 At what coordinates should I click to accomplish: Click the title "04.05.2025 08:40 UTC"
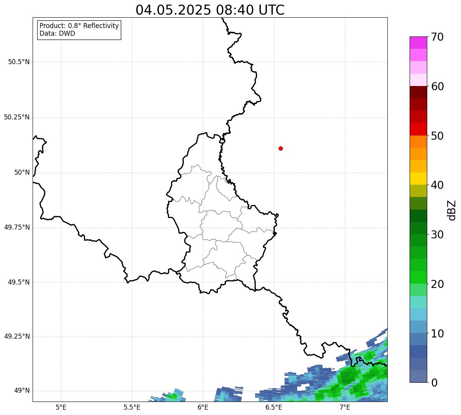point(210,10)
